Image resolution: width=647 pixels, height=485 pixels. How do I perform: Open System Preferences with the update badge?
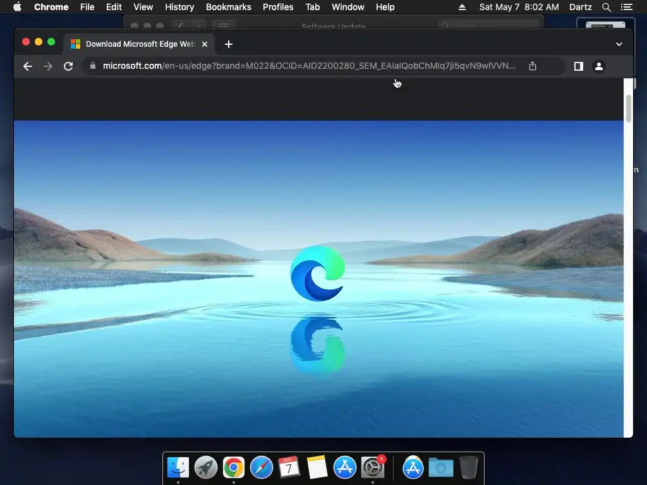pyautogui.click(x=373, y=468)
